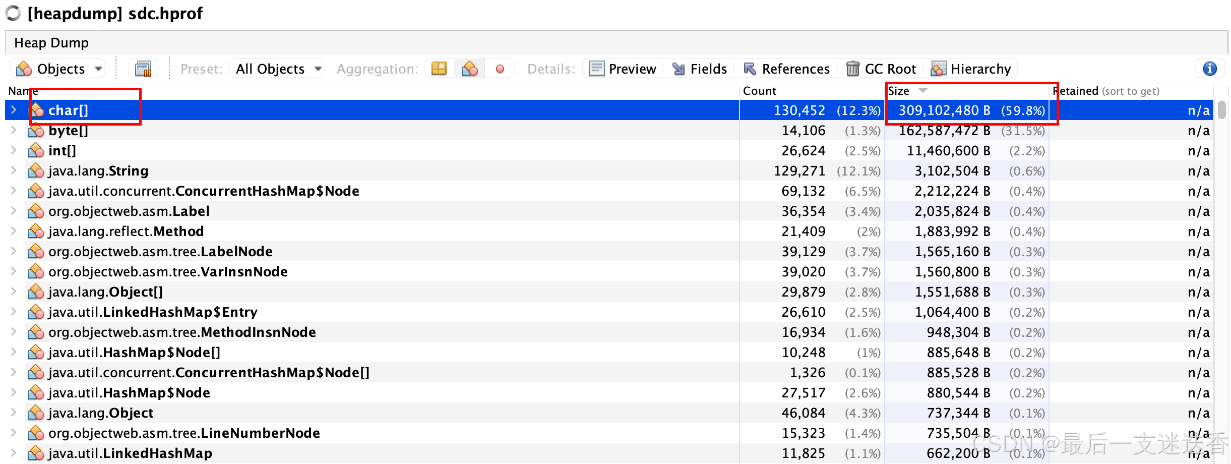Viewport: 1231px width, 464px height.
Task: Click the char[] class icon
Action: coord(36,110)
